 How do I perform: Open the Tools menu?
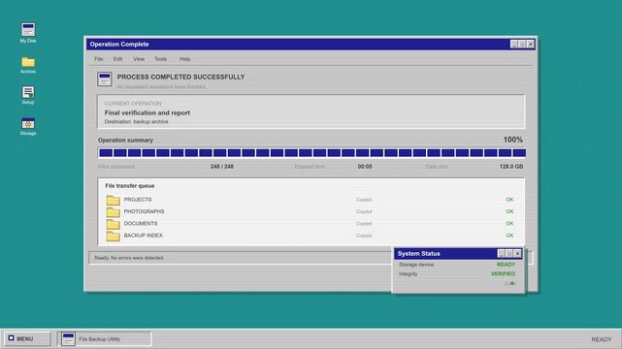pos(161,59)
